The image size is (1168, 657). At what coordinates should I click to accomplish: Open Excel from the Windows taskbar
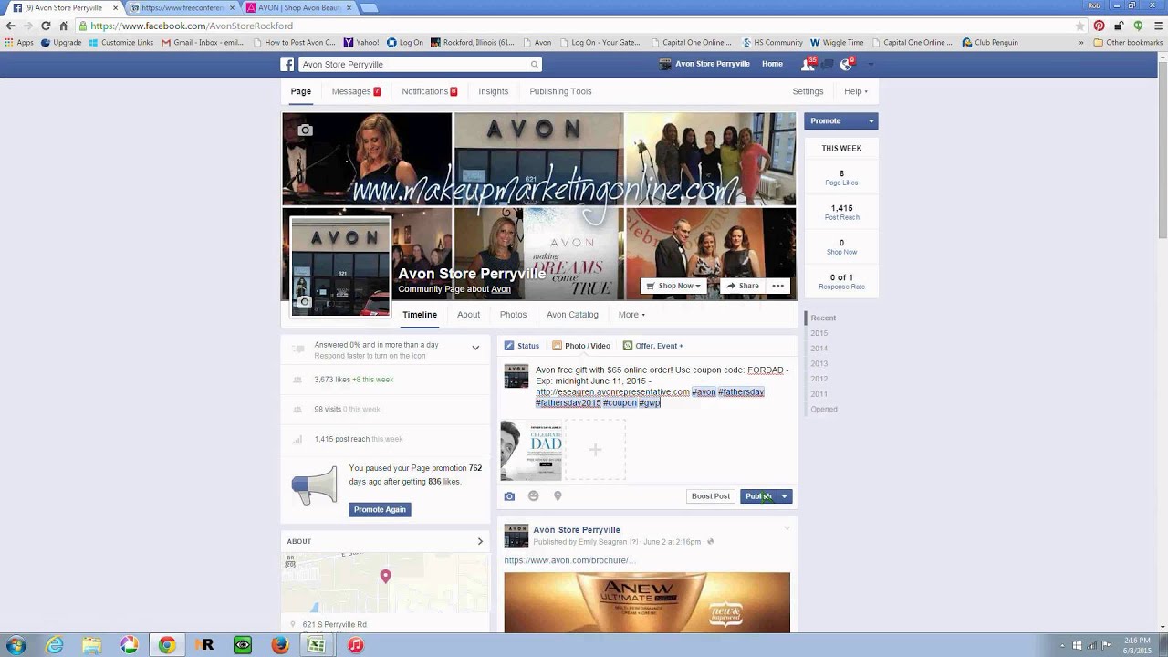pos(316,645)
